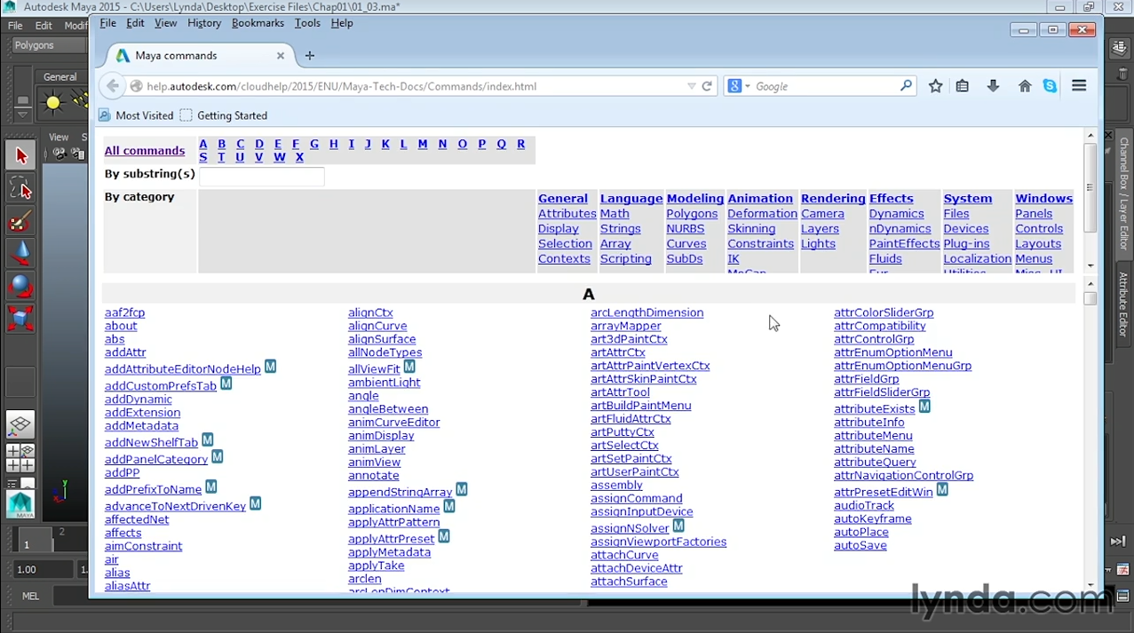Viewport: 1134px width, 633px height.
Task: Click the Firefox bookmark star icon
Action: click(935, 86)
